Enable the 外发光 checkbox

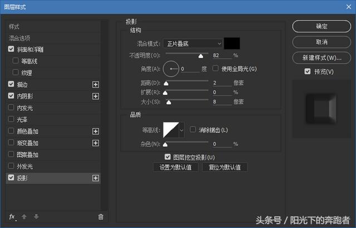tap(11, 166)
